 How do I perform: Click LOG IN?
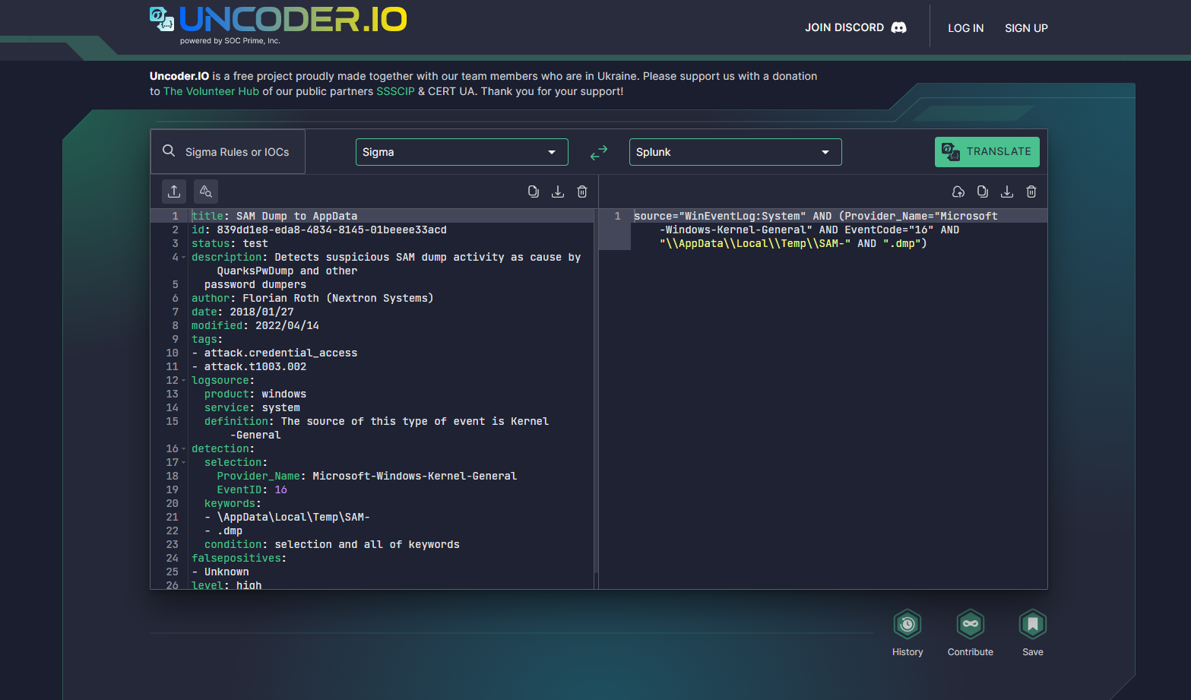coord(966,28)
